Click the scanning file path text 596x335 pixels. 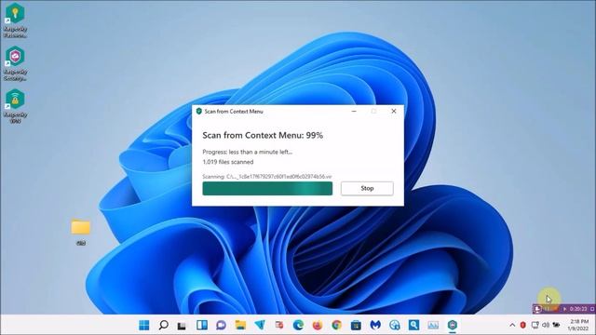(x=267, y=177)
